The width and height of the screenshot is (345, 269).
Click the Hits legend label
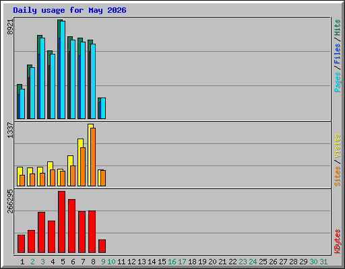pyautogui.click(x=338, y=28)
